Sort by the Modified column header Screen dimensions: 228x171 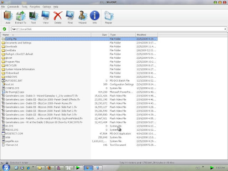point(146,35)
